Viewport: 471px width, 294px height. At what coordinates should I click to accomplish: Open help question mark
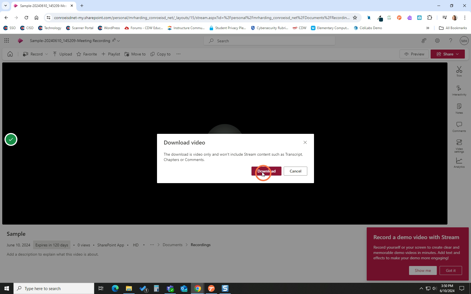pos(451,41)
